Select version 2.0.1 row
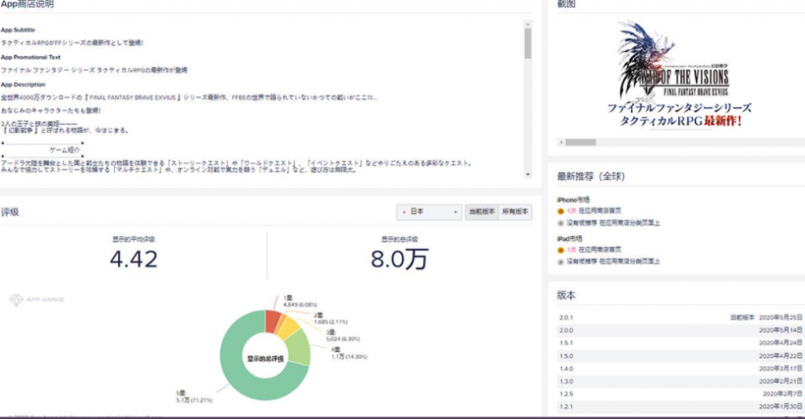The width and height of the screenshot is (805, 419). pos(680,318)
